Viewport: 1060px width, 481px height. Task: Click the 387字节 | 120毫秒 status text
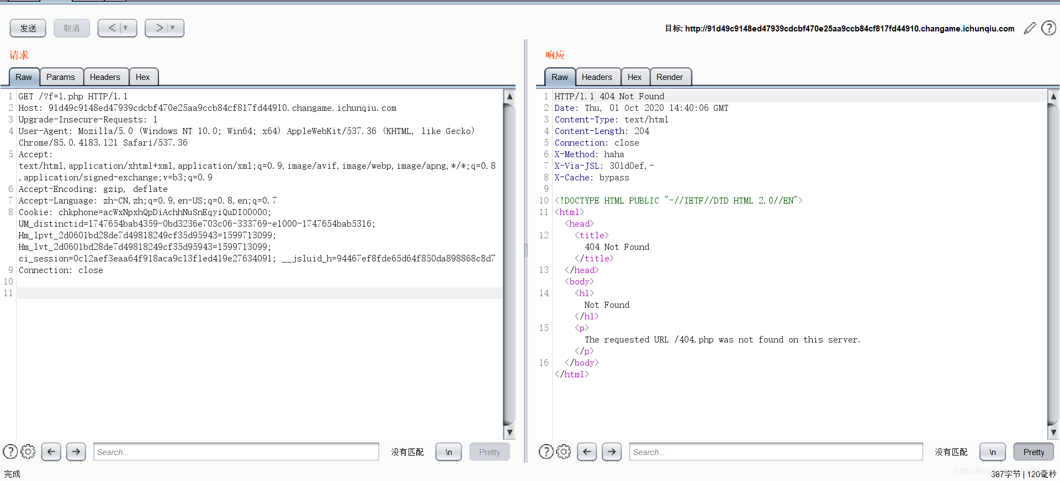1024,474
